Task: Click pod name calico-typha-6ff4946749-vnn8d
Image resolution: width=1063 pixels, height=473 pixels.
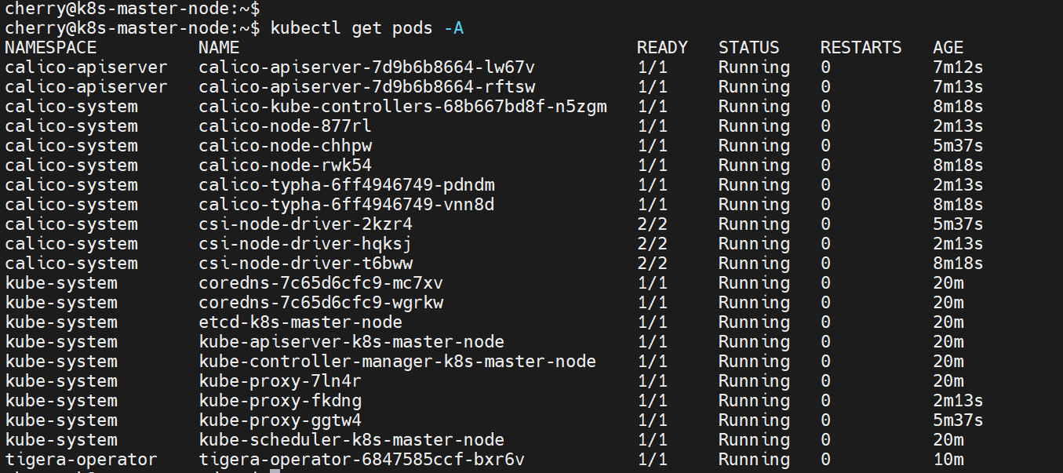Action: [346, 205]
